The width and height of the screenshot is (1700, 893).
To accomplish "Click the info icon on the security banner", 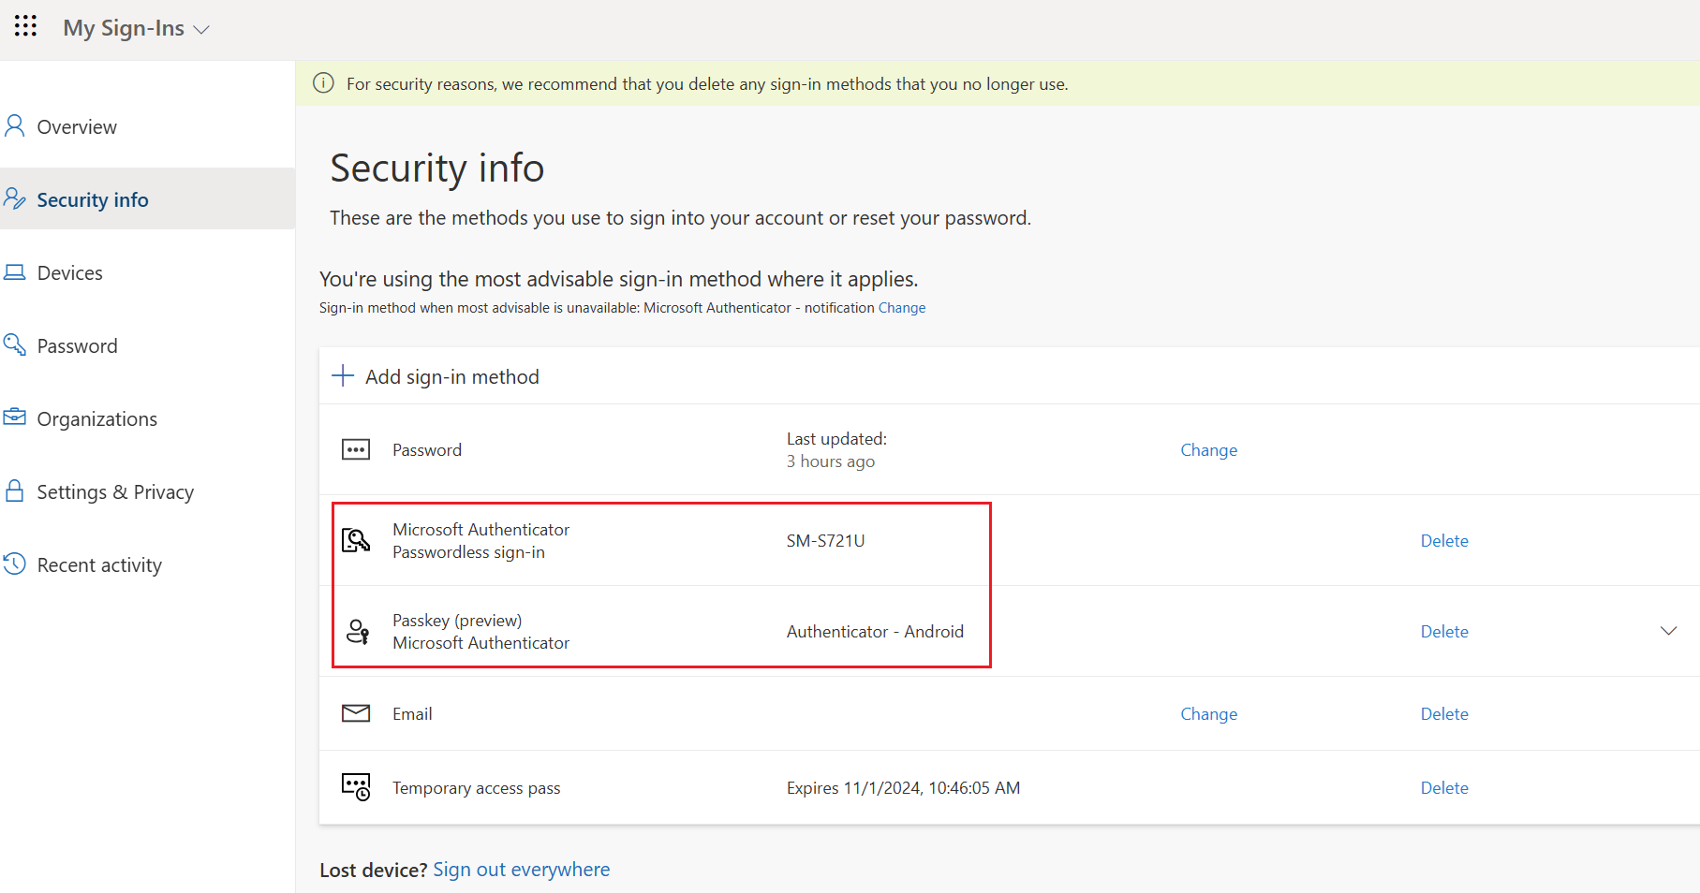I will point(322,83).
